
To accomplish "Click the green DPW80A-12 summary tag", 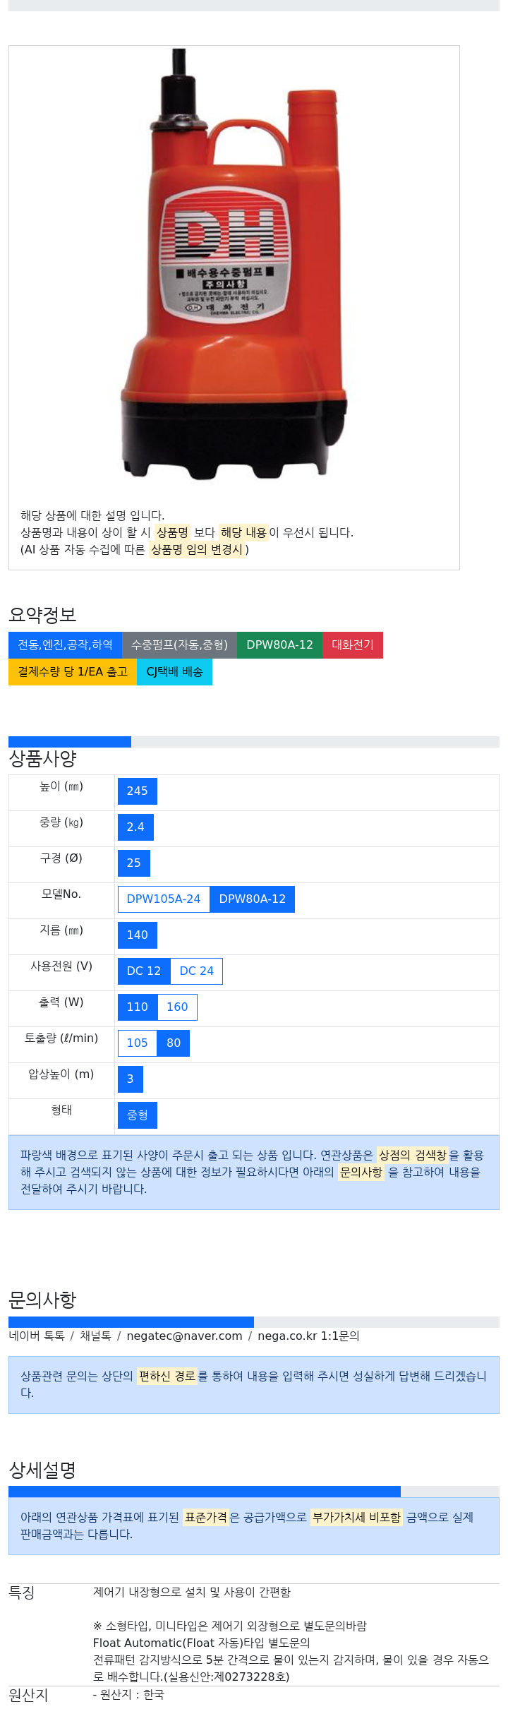I will tap(279, 645).
